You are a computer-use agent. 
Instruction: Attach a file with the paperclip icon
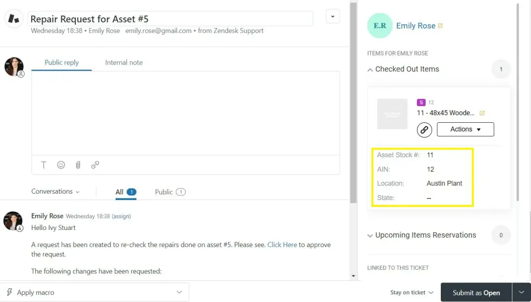(78, 165)
